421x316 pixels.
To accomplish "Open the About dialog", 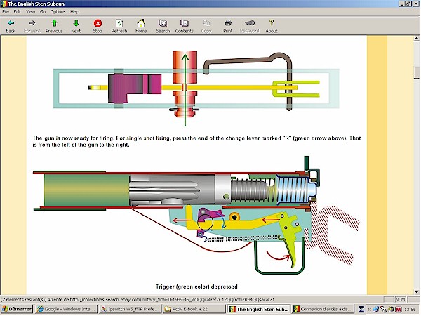I will (x=272, y=26).
